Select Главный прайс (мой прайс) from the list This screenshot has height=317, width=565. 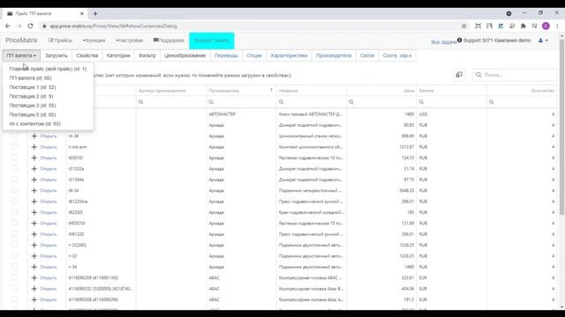click(x=48, y=69)
